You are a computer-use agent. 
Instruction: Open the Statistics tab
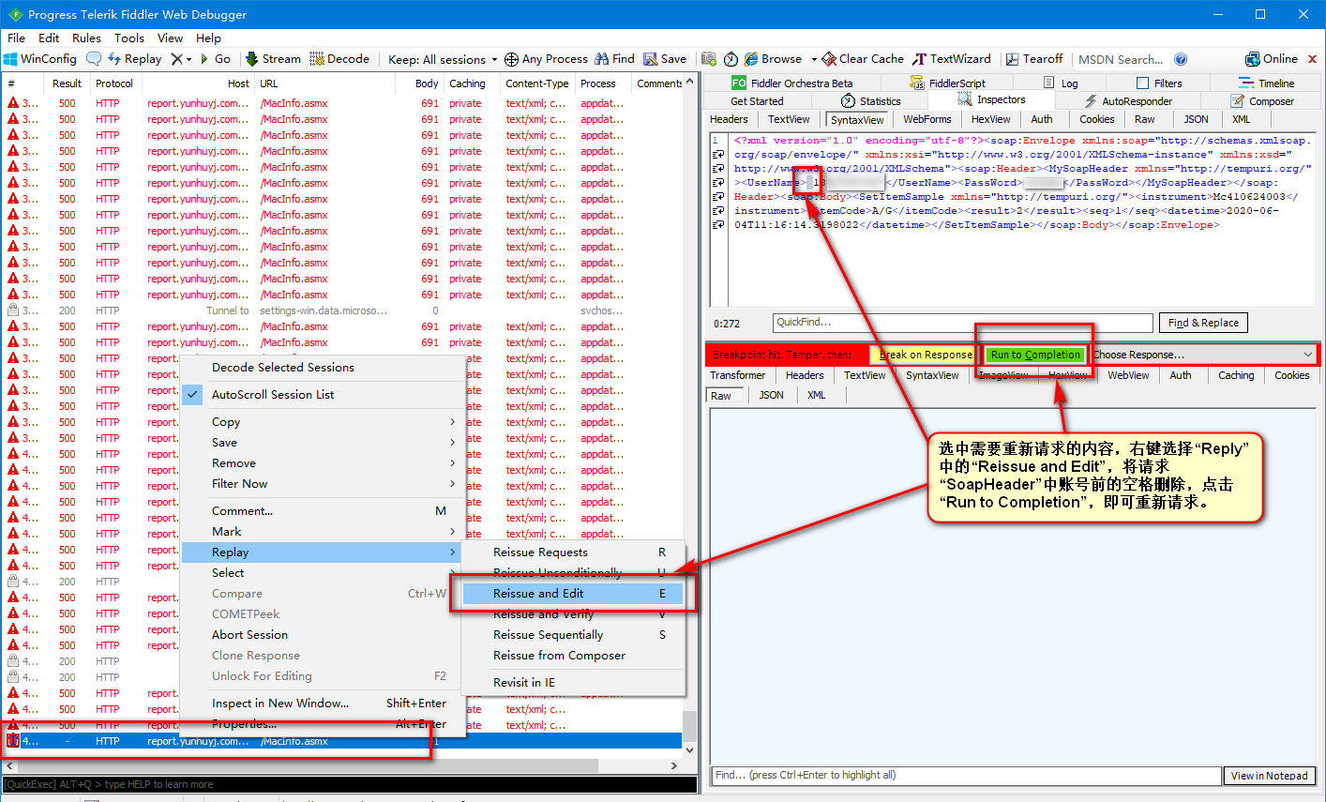[870, 101]
